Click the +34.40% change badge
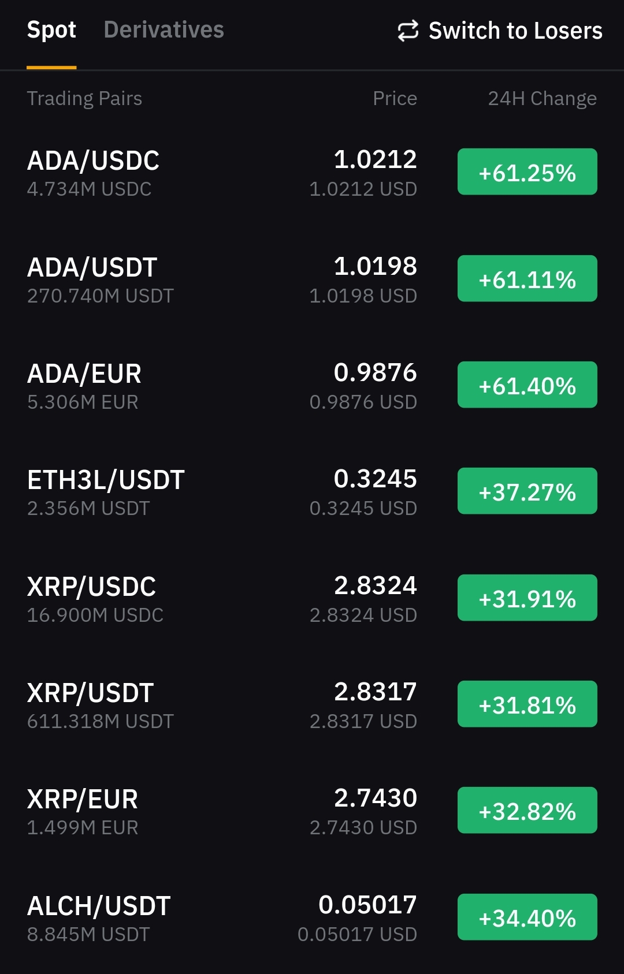The height and width of the screenshot is (974, 624). click(x=527, y=917)
